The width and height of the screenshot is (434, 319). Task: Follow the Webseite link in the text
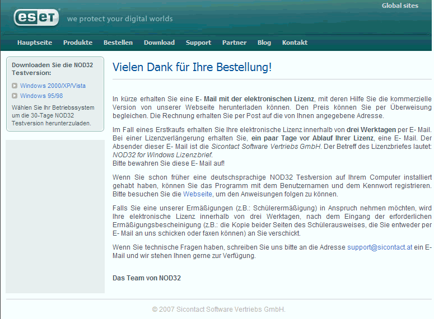pyautogui.click(x=198, y=194)
